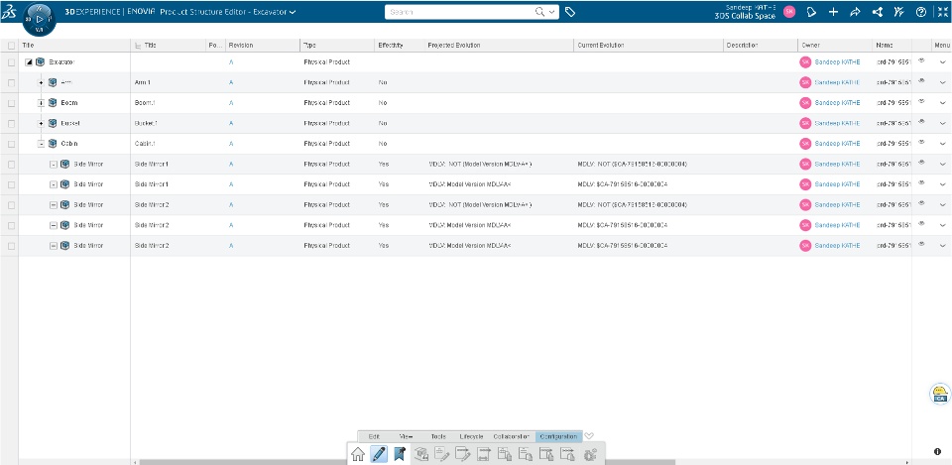Viewport: 952px width, 465px height.
Task: Check the Arm row checkbox
Action: point(11,82)
